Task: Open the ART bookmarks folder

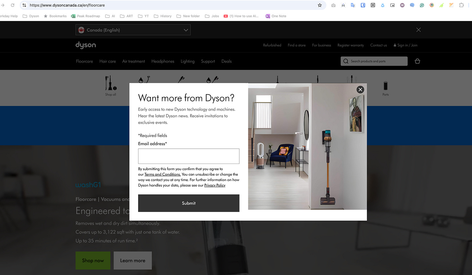Action: 126,16
